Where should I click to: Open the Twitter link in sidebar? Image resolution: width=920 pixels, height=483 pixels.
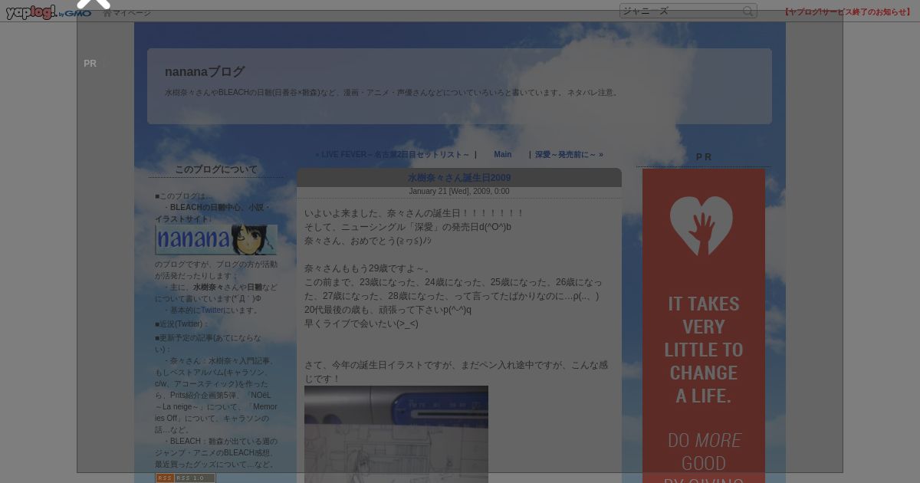click(x=212, y=310)
